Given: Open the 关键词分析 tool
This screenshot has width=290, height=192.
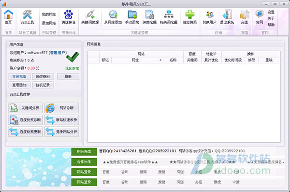Looking at the screenshot, I should tap(25, 108).
